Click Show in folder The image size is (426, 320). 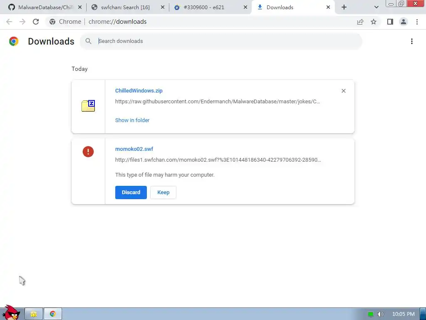click(132, 120)
